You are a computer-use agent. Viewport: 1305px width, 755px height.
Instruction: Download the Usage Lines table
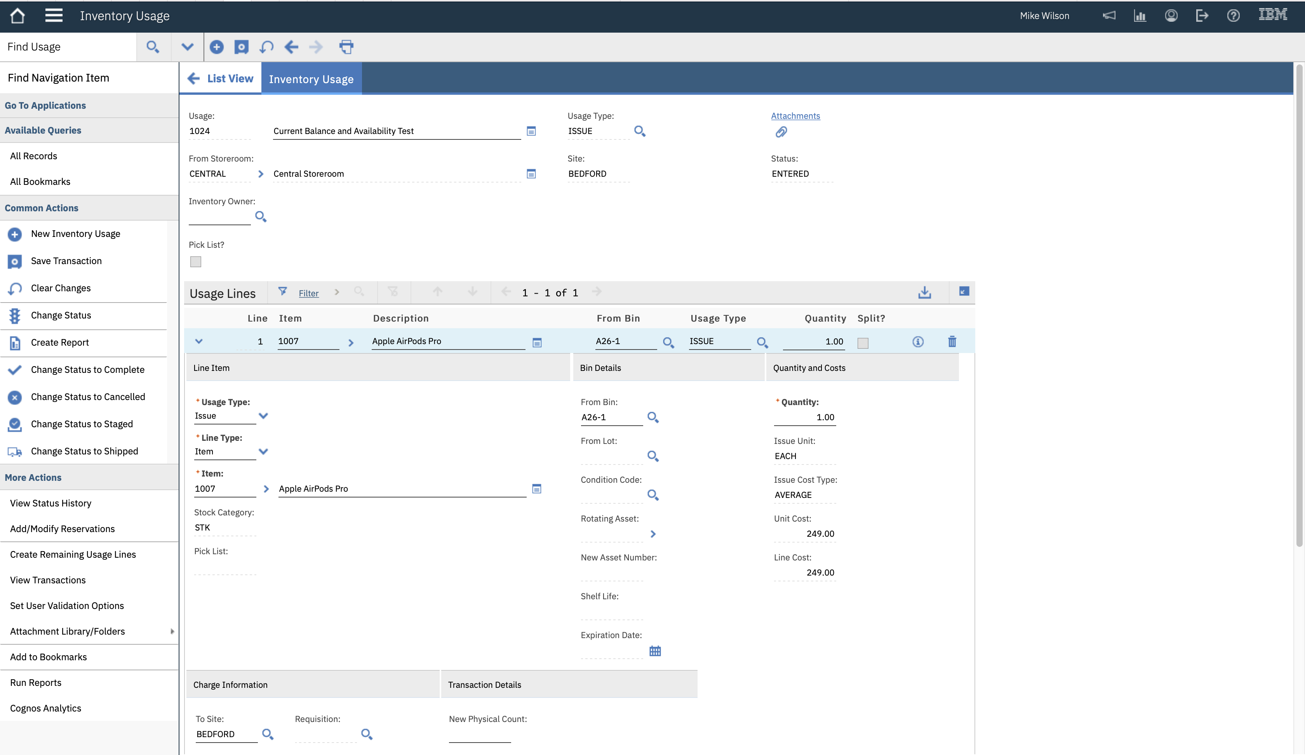pos(924,292)
